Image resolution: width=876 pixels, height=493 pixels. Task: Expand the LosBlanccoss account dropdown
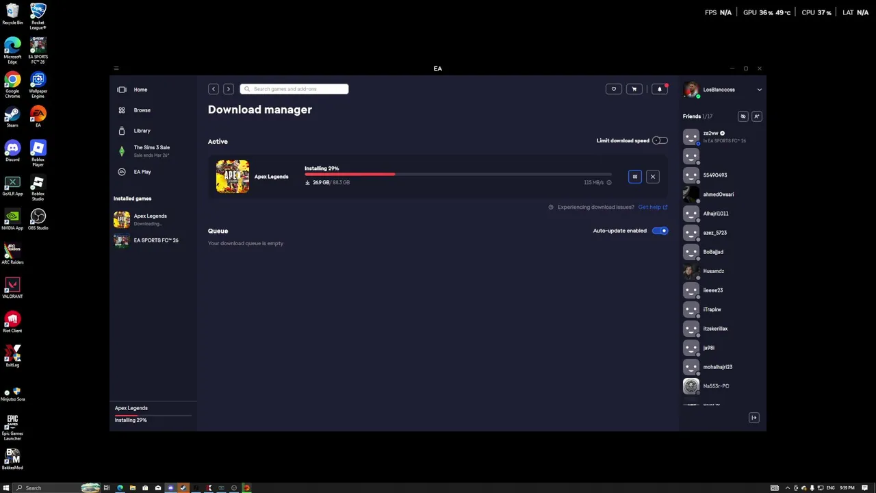[759, 90]
